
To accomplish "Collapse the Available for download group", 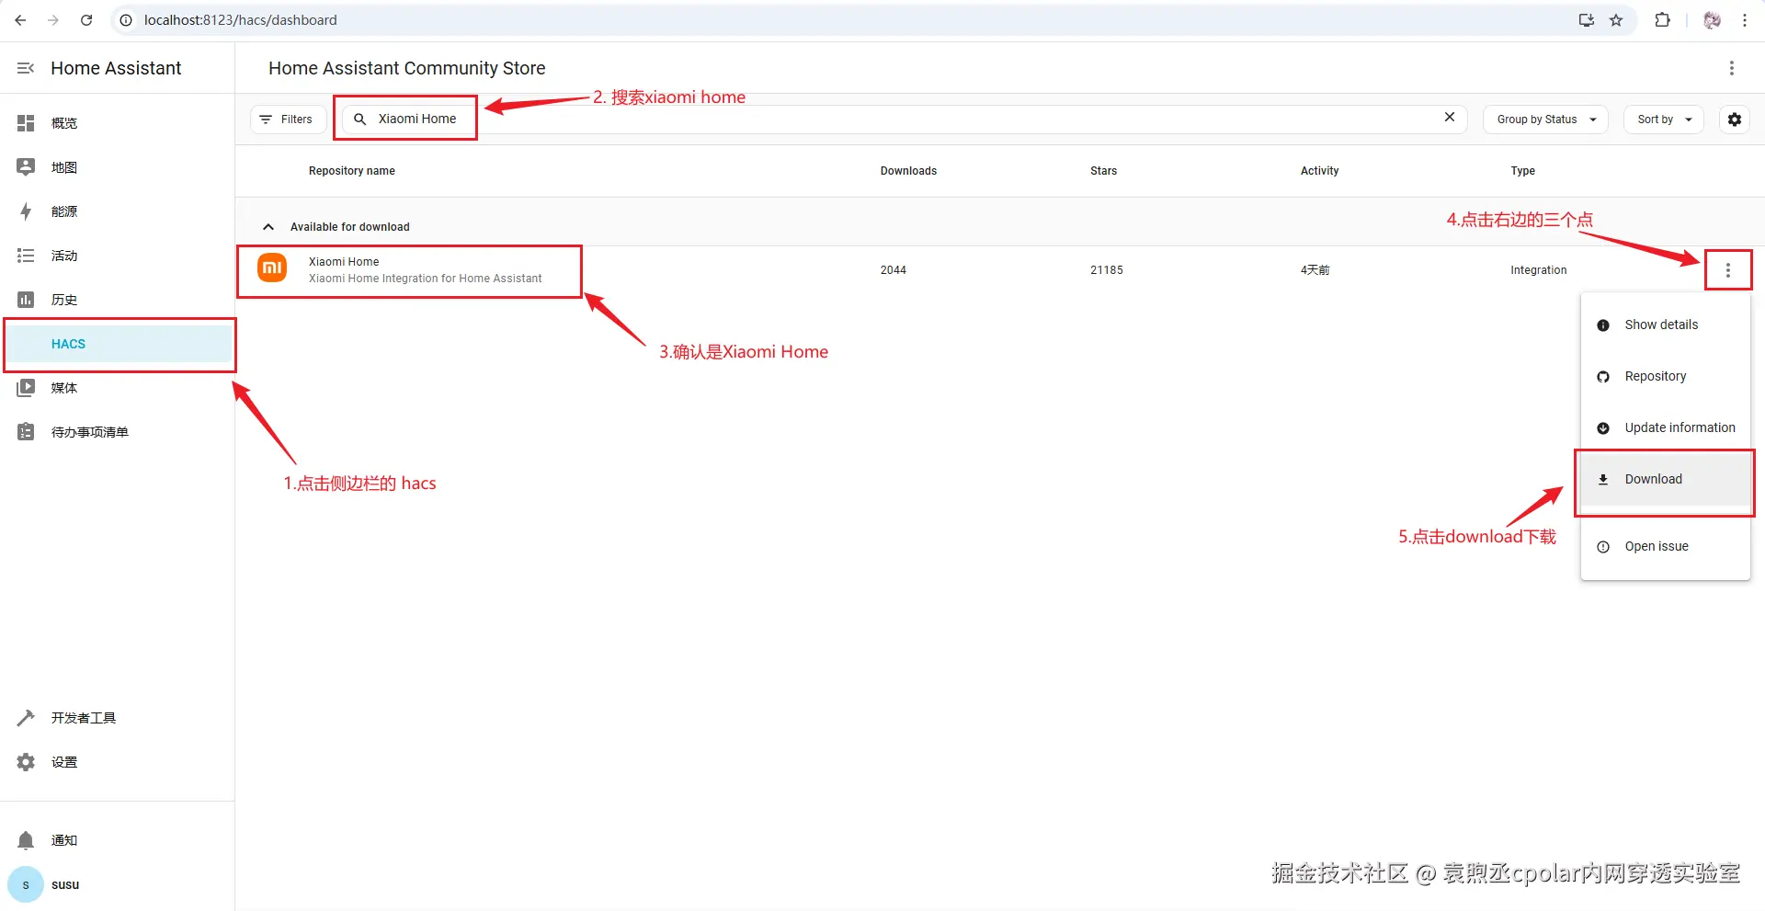I will (x=268, y=227).
